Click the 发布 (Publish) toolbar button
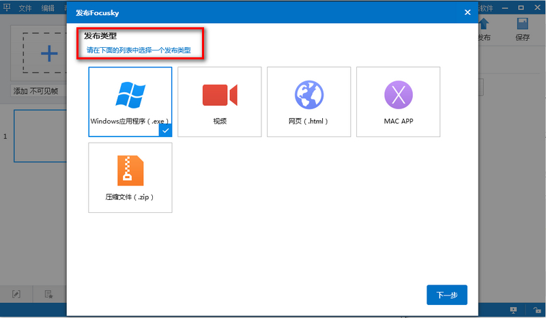 [484, 31]
